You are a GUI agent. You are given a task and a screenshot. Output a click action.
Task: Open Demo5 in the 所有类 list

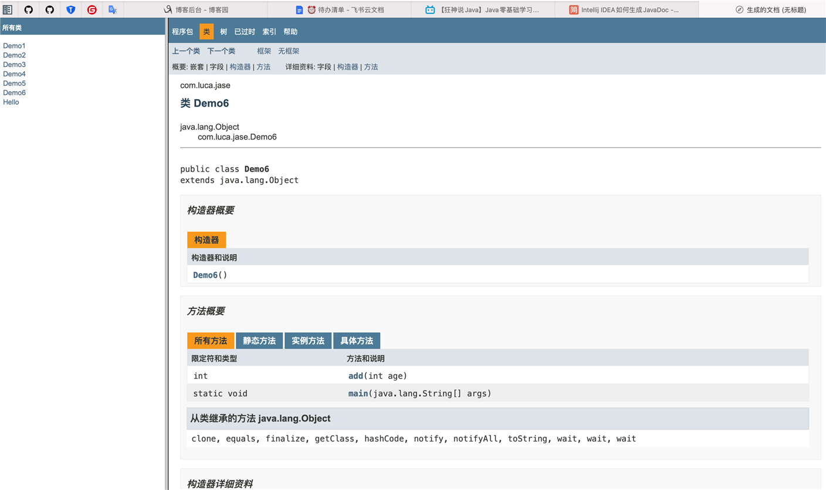click(14, 83)
